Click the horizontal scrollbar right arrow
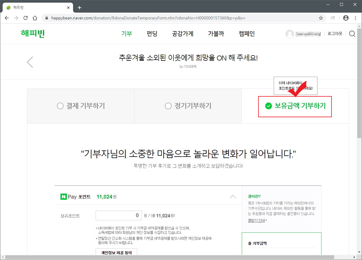 tap(354, 257)
